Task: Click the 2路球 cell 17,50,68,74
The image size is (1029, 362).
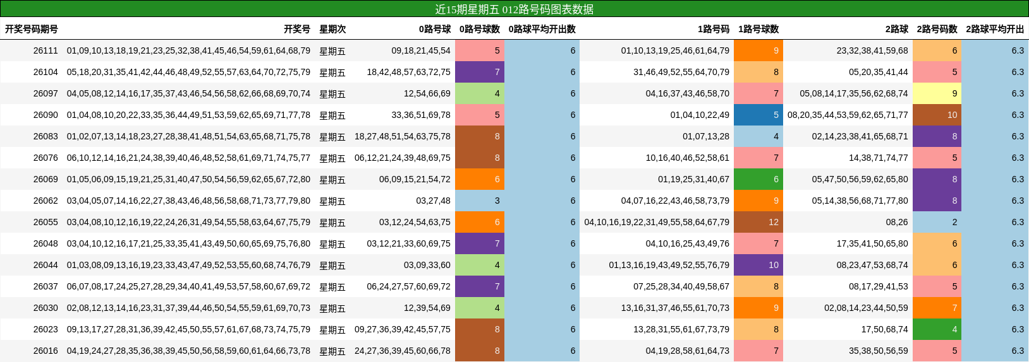Action: tap(885, 329)
